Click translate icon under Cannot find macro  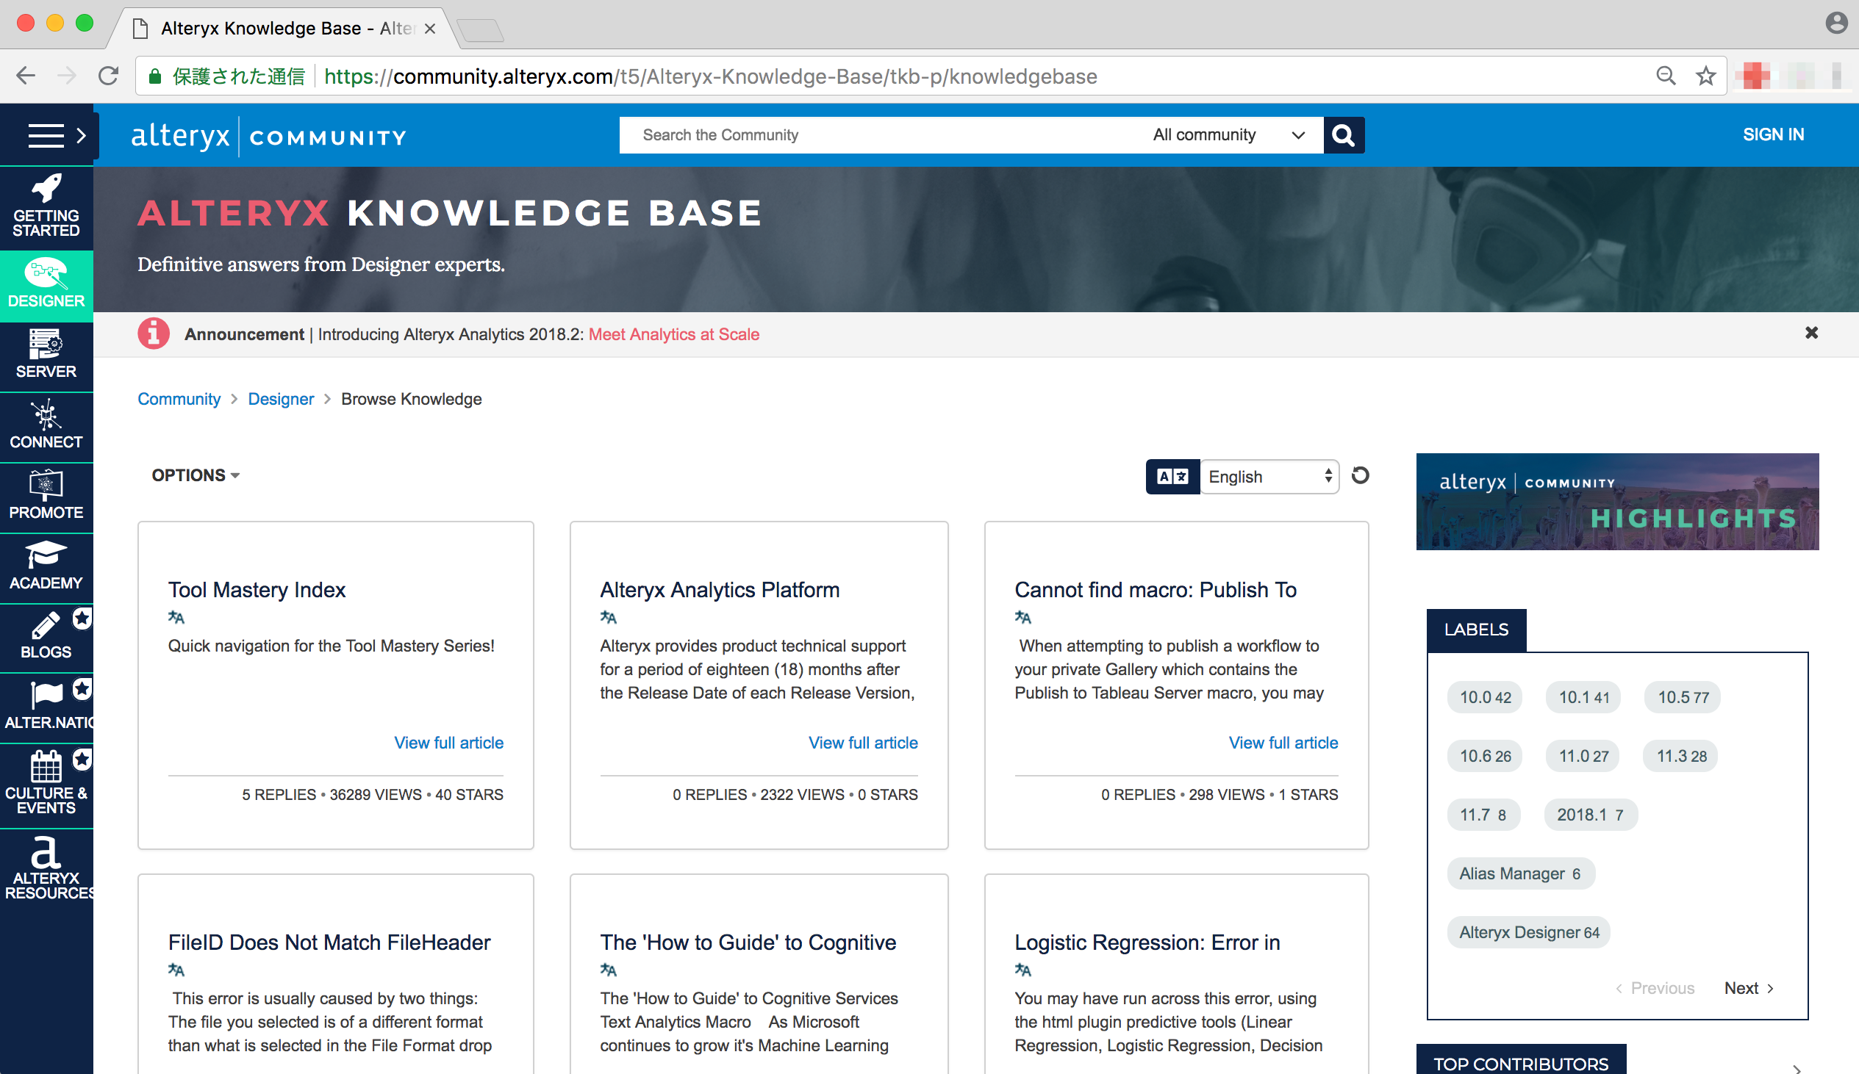1023,618
